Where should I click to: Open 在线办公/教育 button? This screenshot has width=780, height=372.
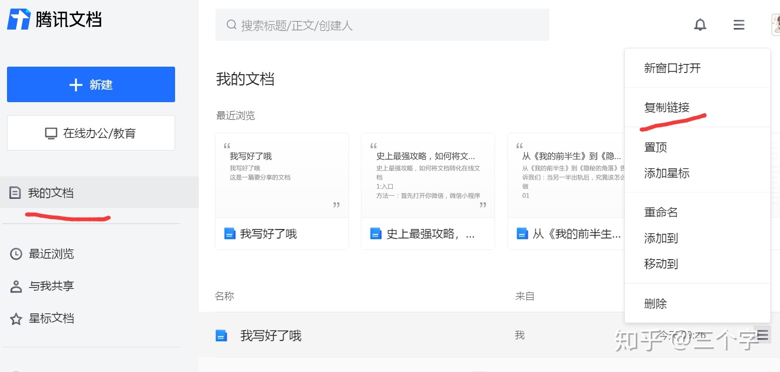(91, 133)
